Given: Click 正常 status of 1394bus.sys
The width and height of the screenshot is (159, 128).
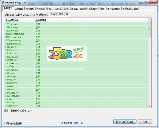Looking at the screenshot, I should tap(38, 24).
